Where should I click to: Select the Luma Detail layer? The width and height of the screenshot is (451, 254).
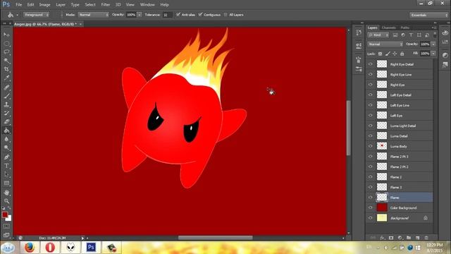click(400, 136)
